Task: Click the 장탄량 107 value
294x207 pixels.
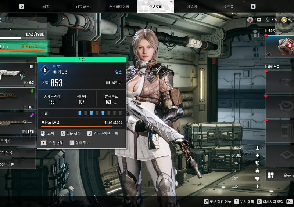Action: 81,102
